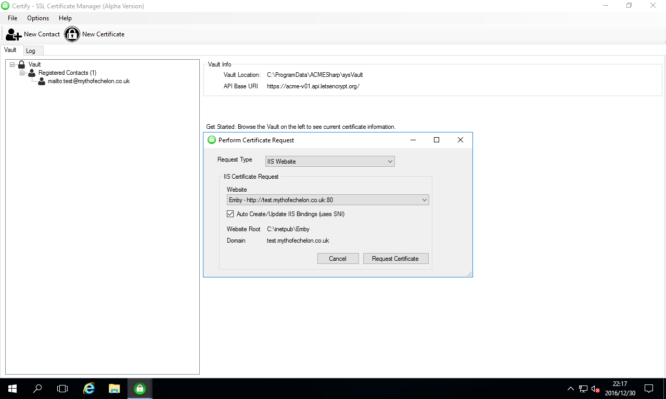
Task: Select mailto:test@mythofechelon.co.uk contact
Action: coord(88,81)
